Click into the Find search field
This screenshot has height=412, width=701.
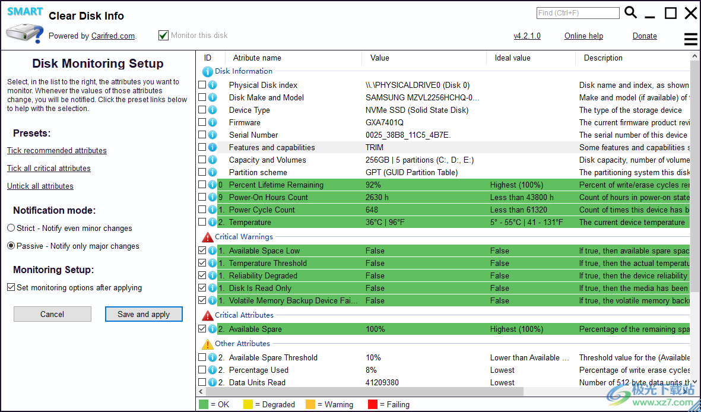point(577,13)
